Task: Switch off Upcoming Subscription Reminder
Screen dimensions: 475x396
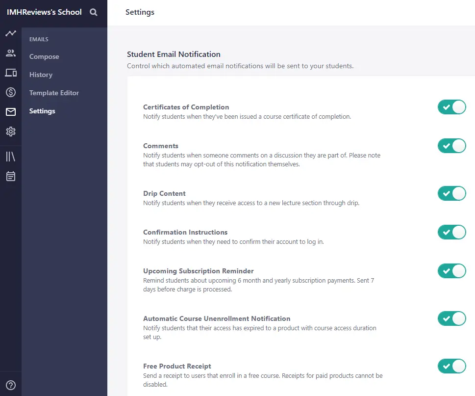Action: 451,271
